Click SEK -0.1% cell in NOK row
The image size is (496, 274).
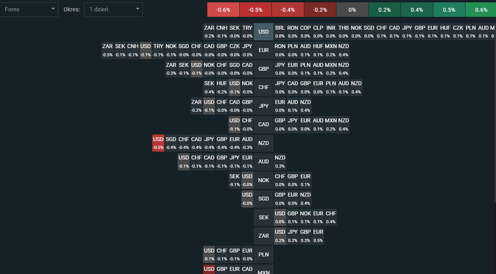coord(235,180)
